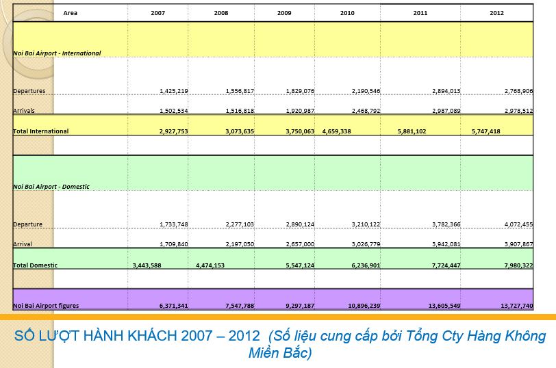This screenshot has height=368, width=556.
Task: Select 'Noi Bai Airport figures' row label
Action: coord(46,306)
